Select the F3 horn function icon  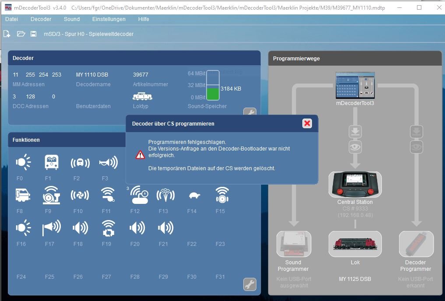pyautogui.click(x=109, y=162)
